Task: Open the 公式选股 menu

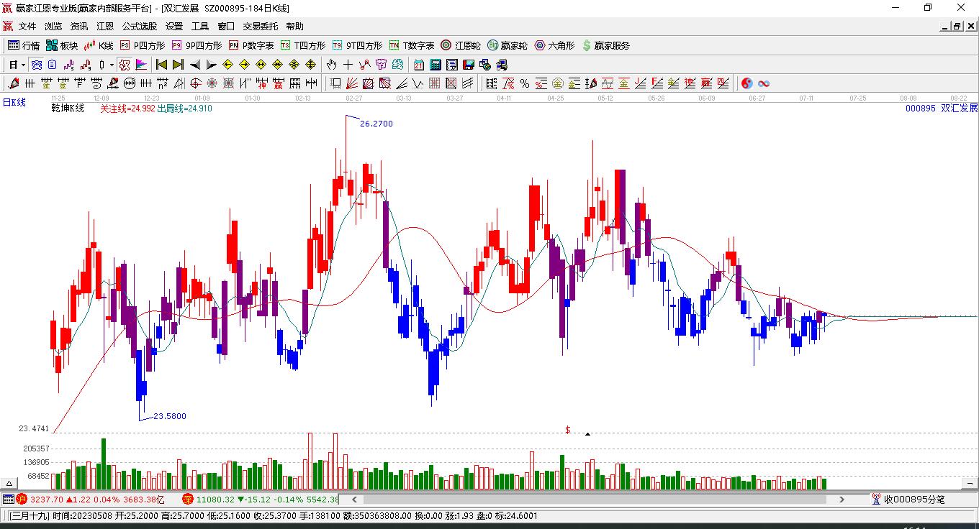Action: point(140,27)
